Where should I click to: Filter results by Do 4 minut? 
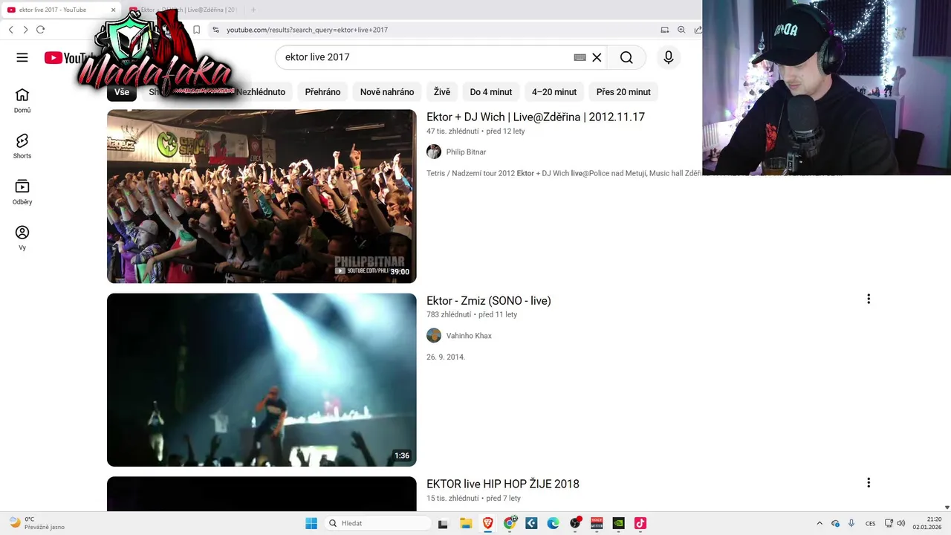491,92
